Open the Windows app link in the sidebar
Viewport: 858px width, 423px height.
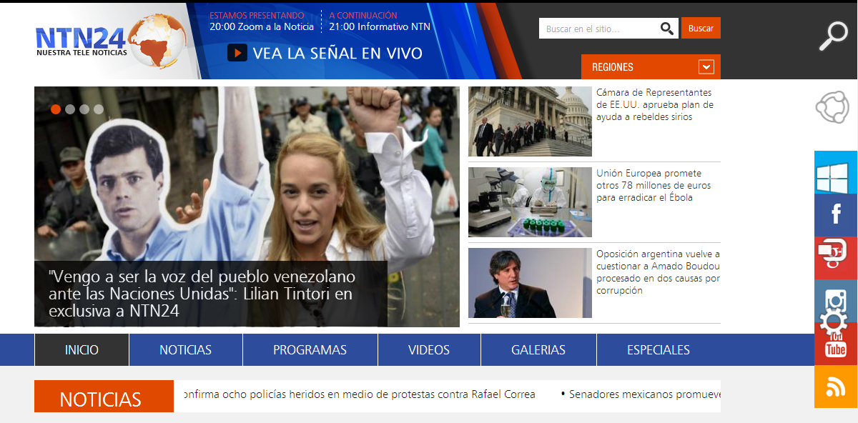836,172
